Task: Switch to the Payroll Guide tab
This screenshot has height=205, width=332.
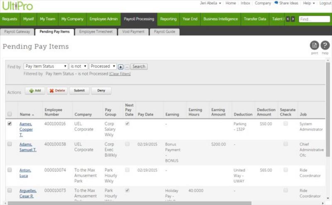Action: coord(164,32)
